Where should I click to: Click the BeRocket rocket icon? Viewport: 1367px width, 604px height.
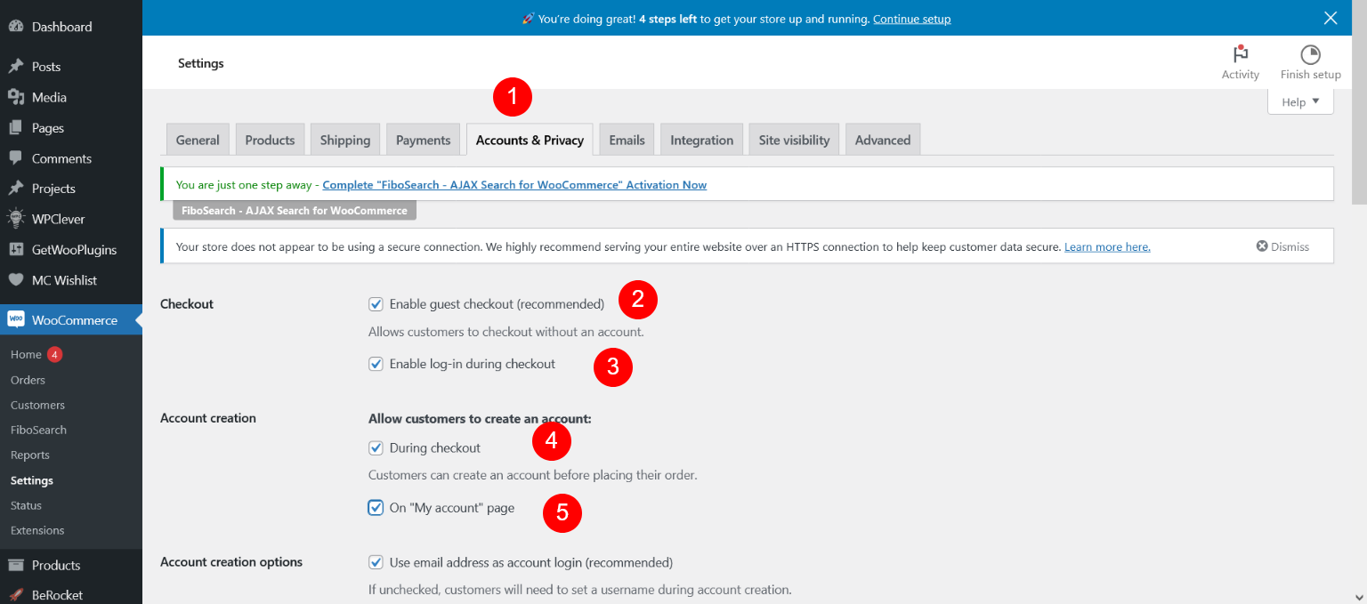coord(16,595)
